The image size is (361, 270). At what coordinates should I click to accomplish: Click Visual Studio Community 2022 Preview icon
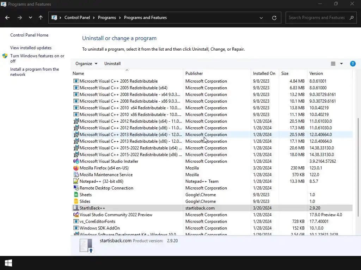pos(76,214)
